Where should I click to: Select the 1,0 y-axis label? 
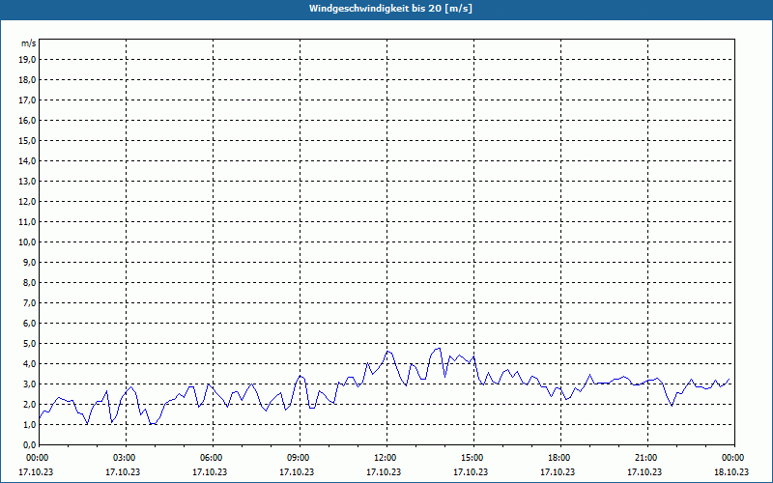coord(29,424)
